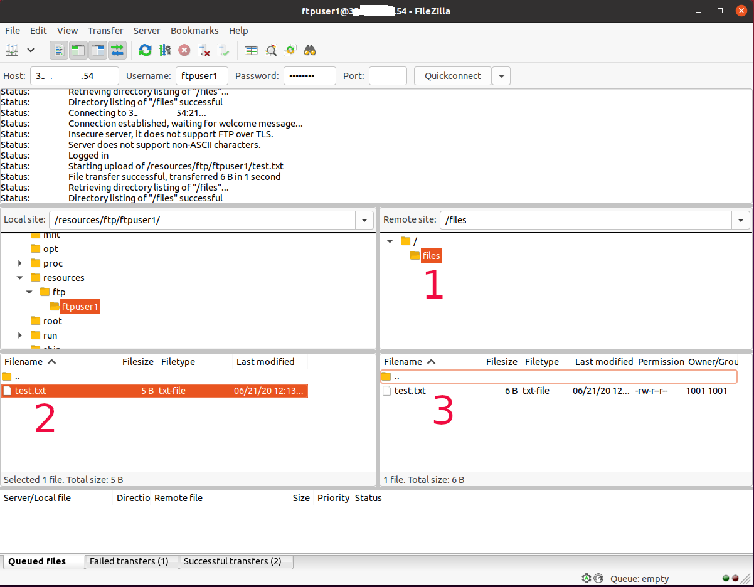Cancel the current operation icon

(184, 50)
